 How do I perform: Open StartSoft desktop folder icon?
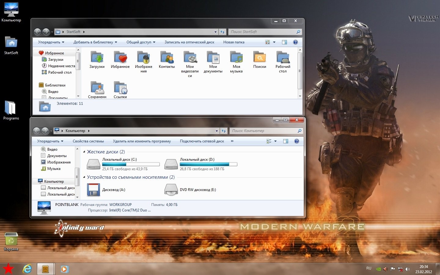(11, 45)
